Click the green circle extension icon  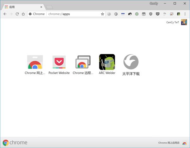137,14
